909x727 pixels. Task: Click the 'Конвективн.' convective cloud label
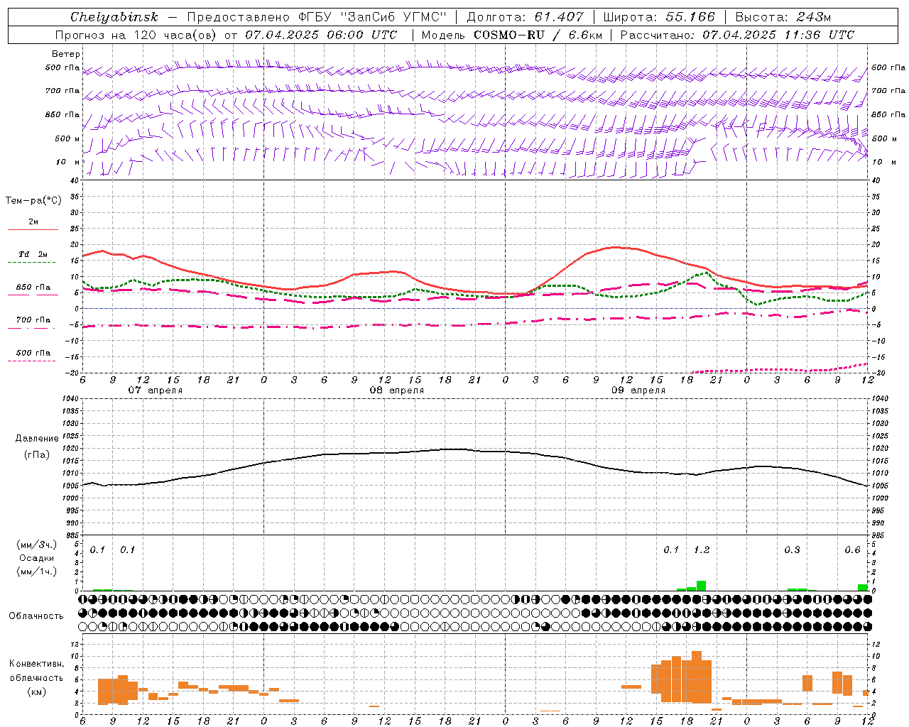click(x=36, y=664)
